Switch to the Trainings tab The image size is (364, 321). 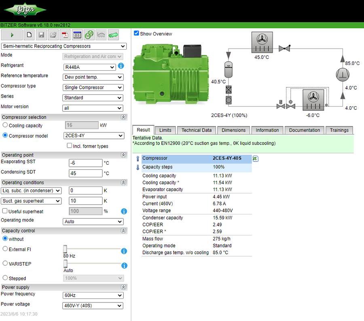[x=339, y=130]
